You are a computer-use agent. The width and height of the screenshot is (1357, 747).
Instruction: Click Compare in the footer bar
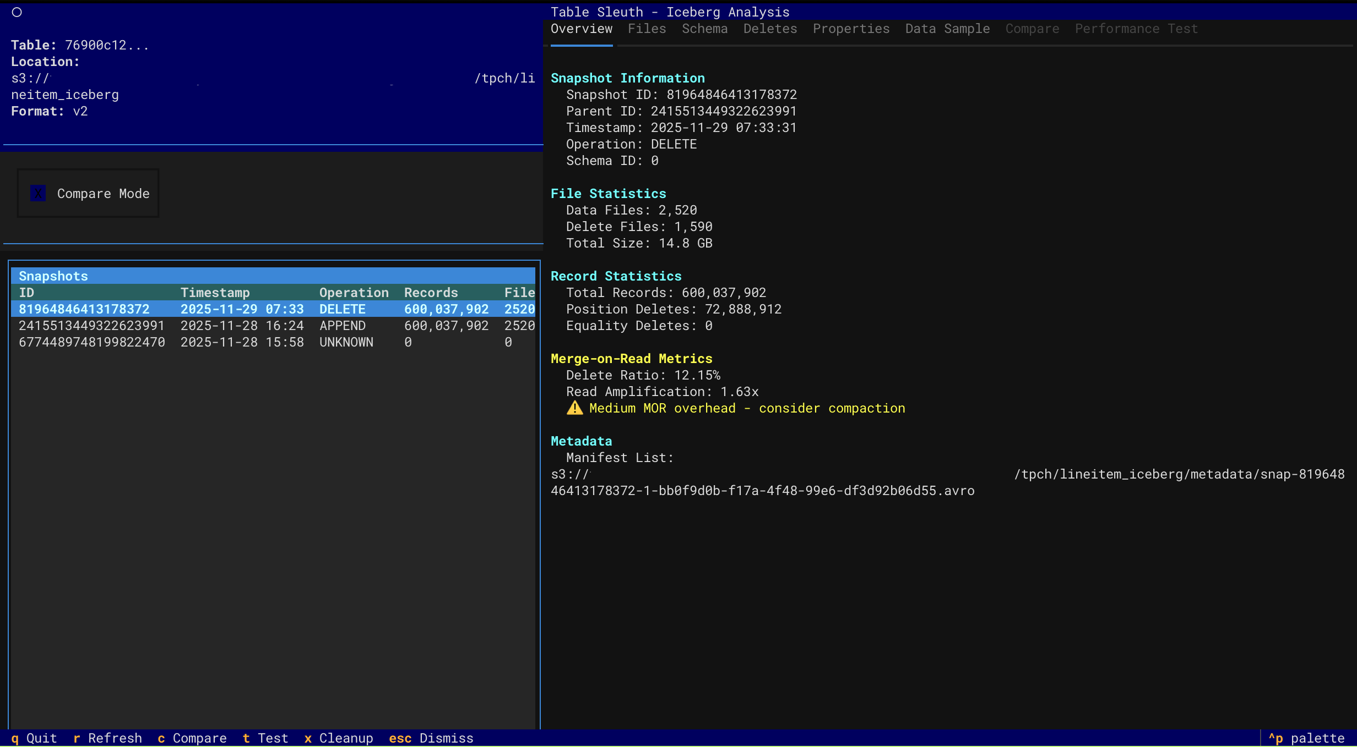[x=192, y=738]
